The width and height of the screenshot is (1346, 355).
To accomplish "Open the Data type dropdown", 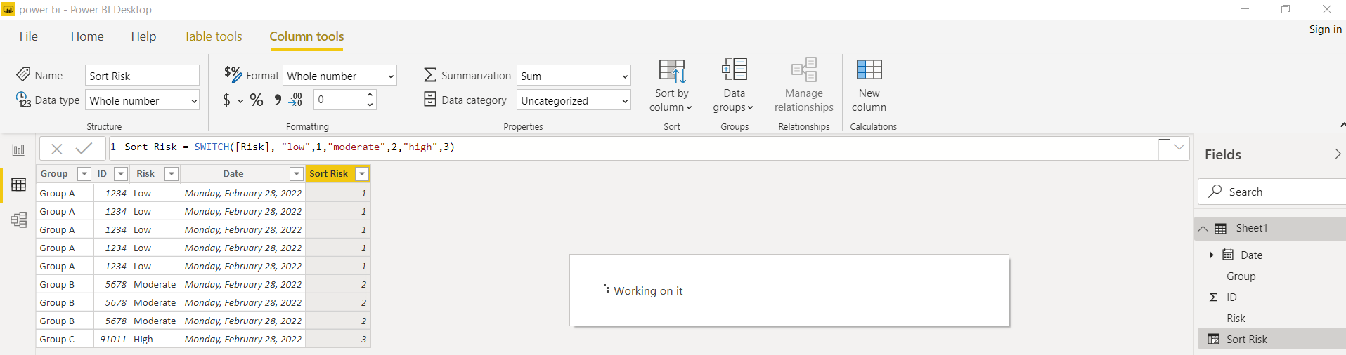I will point(143,100).
